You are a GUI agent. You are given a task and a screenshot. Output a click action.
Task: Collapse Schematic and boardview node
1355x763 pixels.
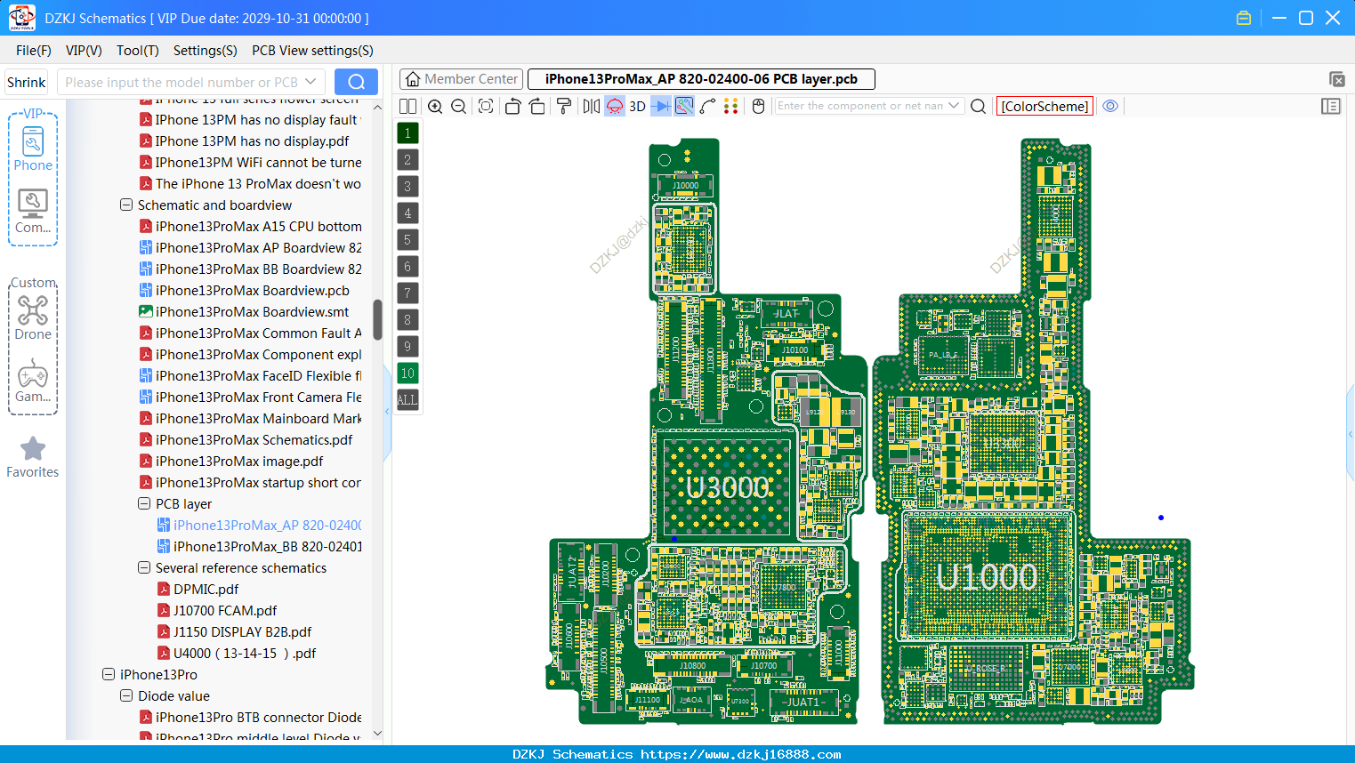click(126, 205)
